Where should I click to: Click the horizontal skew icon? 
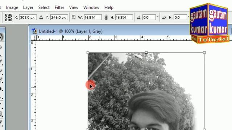(x=164, y=18)
